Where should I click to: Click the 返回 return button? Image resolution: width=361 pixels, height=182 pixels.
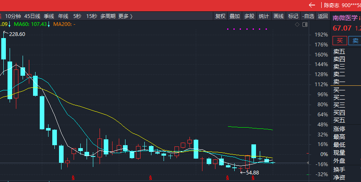click(x=323, y=16)
